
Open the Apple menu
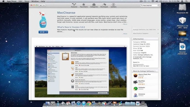[x=3, y=1]
